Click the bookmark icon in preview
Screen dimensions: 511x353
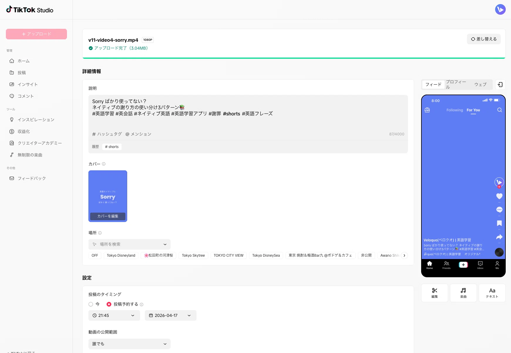[499, 223]
